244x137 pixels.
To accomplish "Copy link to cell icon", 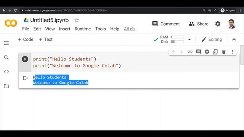I will click(190, 52).
